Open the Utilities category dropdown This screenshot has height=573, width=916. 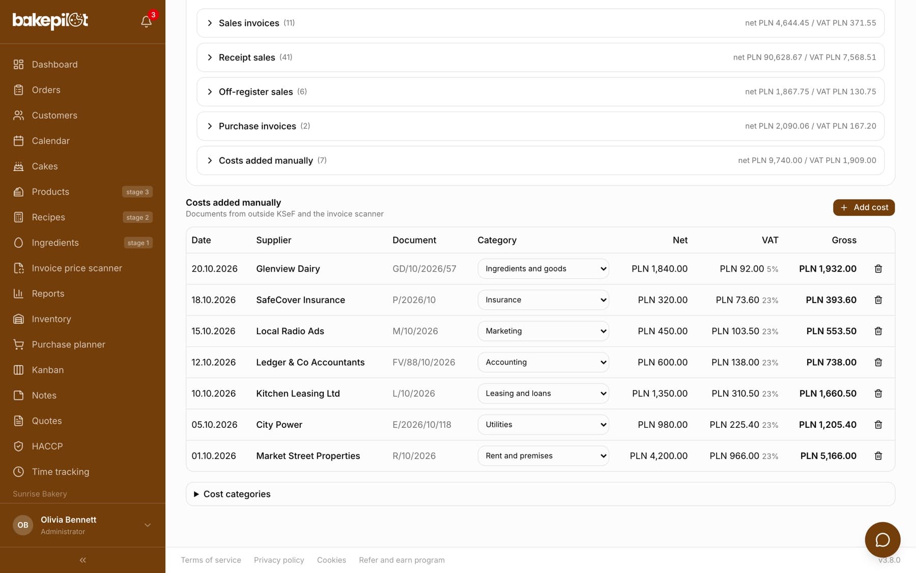pyautogui.click(x=543, y=424)
